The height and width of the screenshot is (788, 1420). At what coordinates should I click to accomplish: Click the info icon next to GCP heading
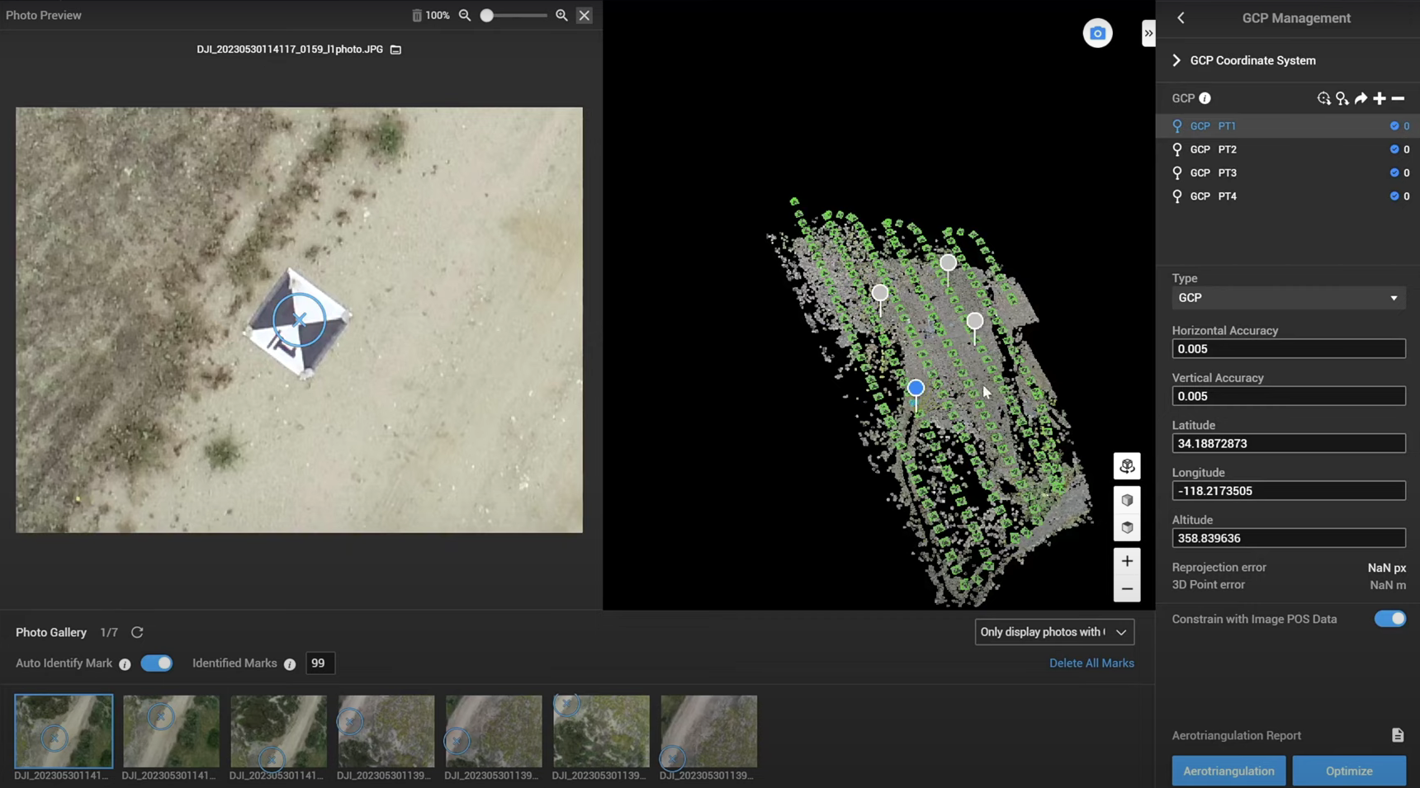click(1205, 98)
